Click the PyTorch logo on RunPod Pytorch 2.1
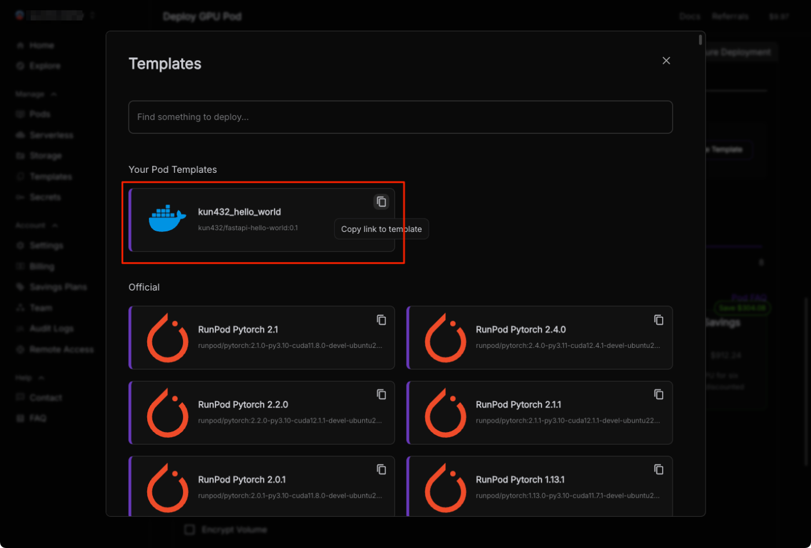811x548 pixels. (167, 337)
